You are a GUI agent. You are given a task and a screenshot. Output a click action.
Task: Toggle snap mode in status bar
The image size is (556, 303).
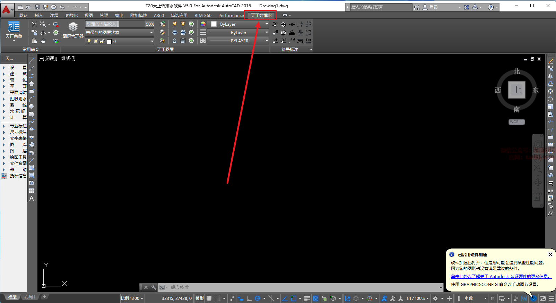pos(217,298)
